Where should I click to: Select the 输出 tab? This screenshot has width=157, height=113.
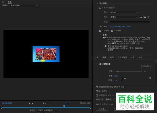pos(10,2)
